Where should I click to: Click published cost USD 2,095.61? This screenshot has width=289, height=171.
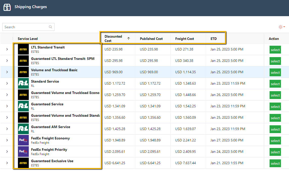pyautogui.click(x=150, y=152)
